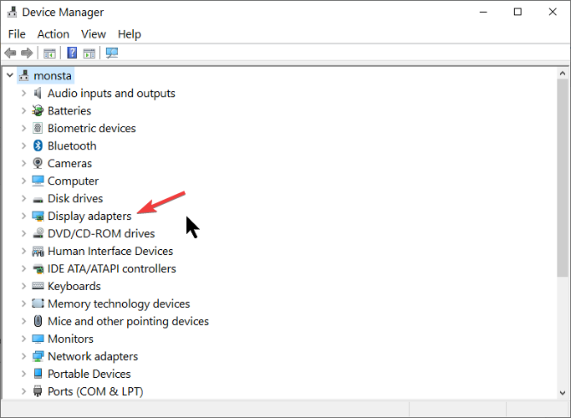Click the Biometric devices fingerprint icon

point(38,128)
